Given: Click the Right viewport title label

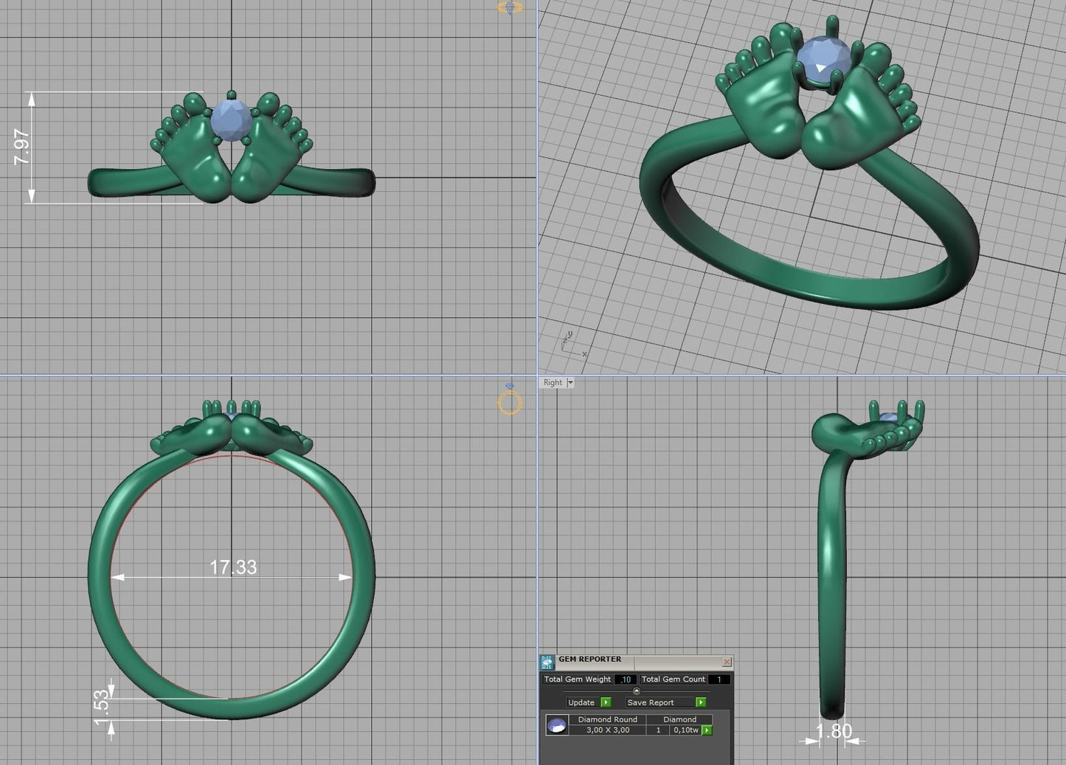Looking at the screenshot, I should point(553,383).
